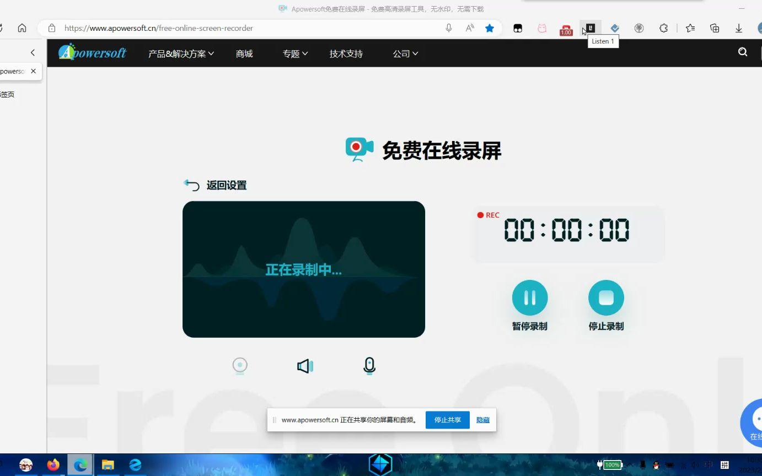View site information lock icon
Screen dimensions: 762x476
tap(52, 28)
